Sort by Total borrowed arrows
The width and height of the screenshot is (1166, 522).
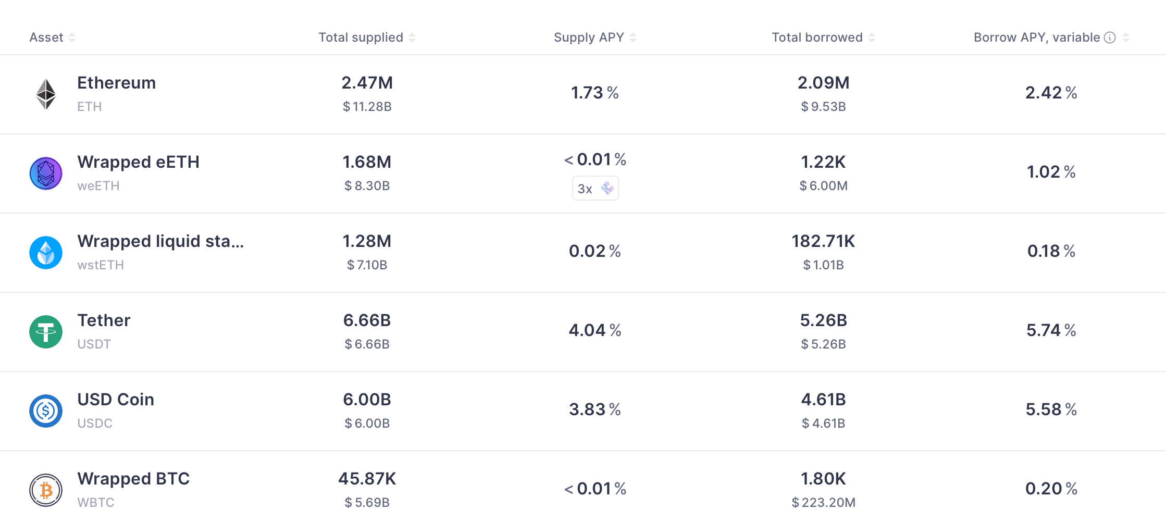pyautogui.click(x=872, y=38)
